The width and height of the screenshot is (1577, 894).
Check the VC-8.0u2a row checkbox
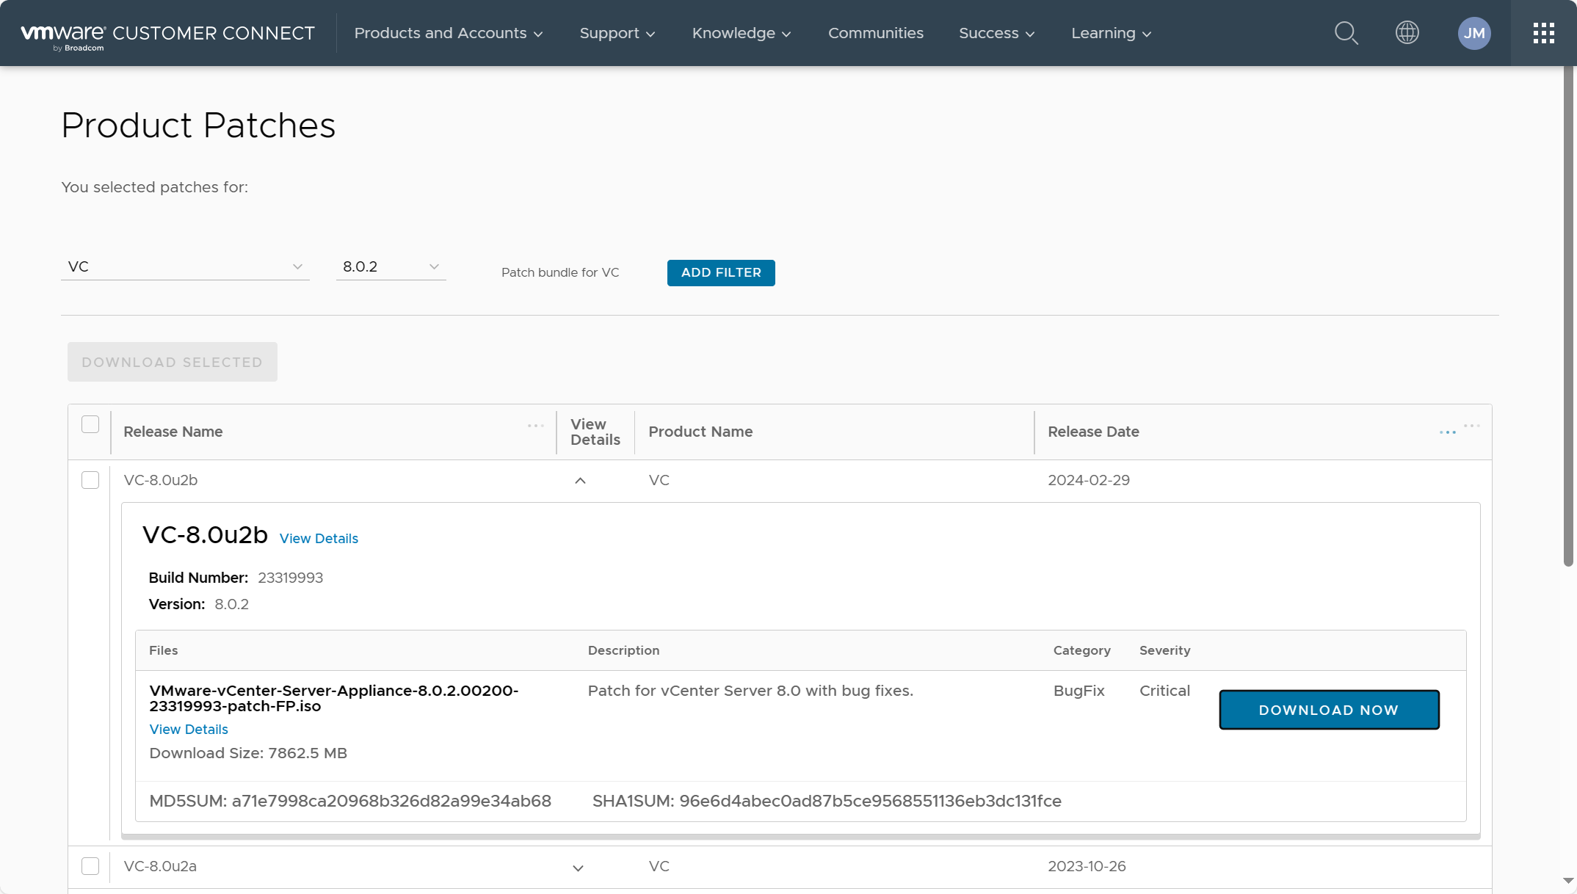[90, 866]
